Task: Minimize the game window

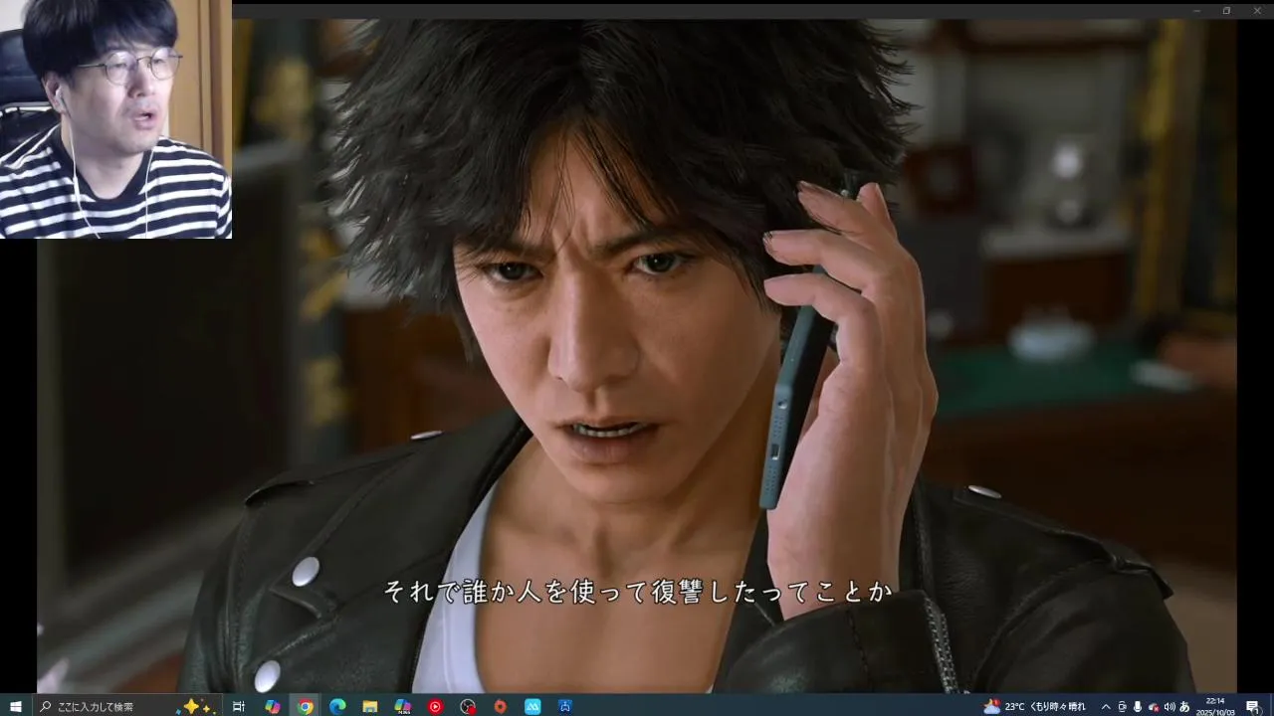Action: pyautogui.click(x=1197, y=11)
